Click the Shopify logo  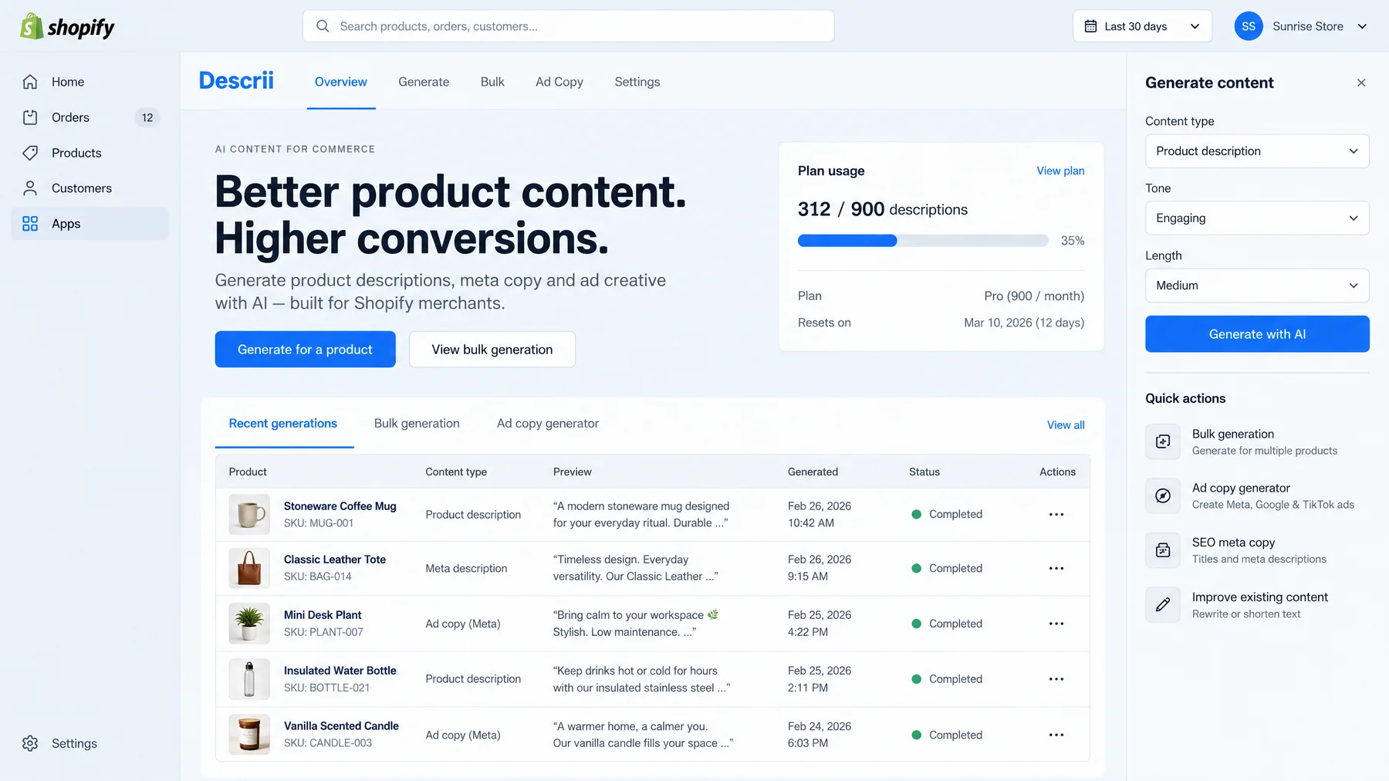(67, 27)
